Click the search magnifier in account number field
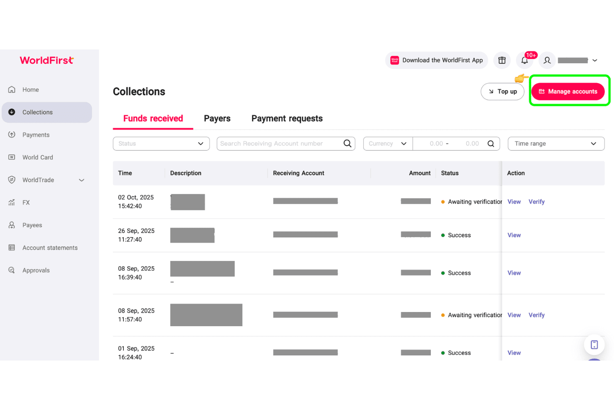 pyautogui.click(x=347, y=143)
